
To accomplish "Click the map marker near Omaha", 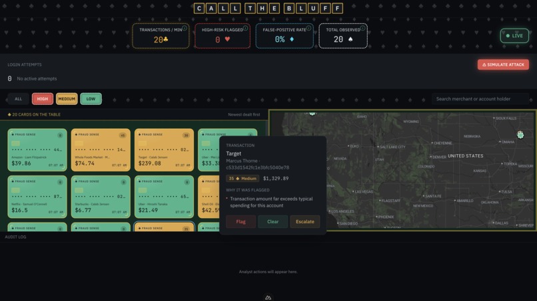I will pyautogui.click(x=520, y=135).
